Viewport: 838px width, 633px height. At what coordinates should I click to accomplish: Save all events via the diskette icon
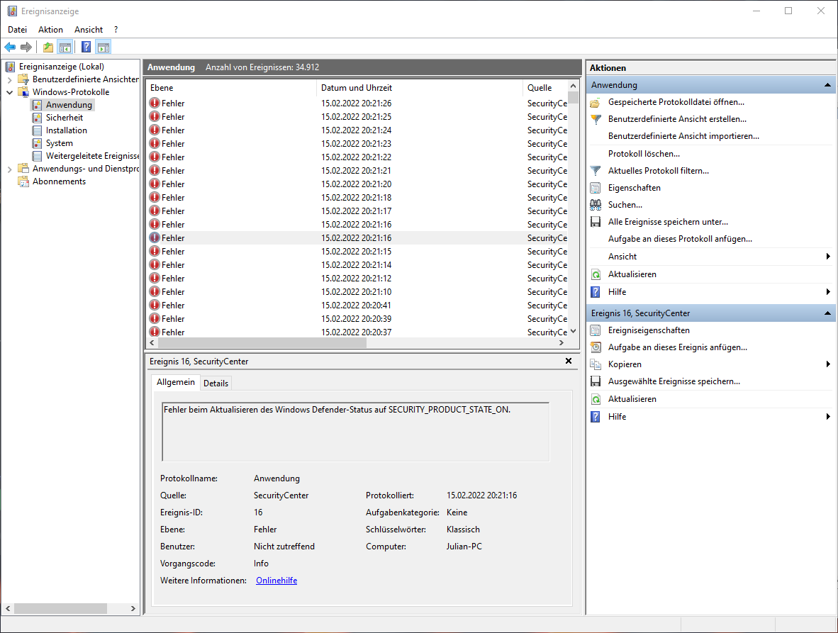pyautogui.click(x=596, y=221)
